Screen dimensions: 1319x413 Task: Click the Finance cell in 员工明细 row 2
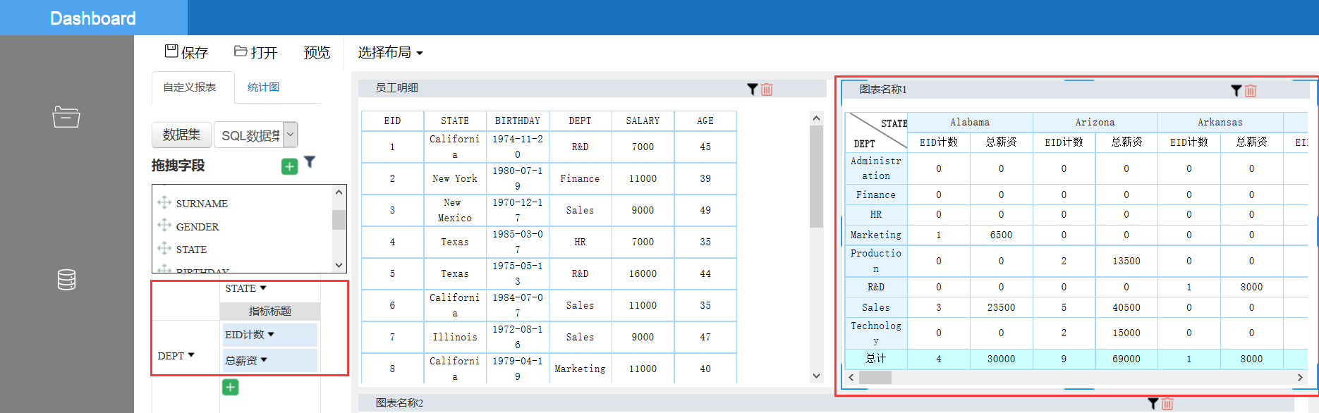[580, 179]
